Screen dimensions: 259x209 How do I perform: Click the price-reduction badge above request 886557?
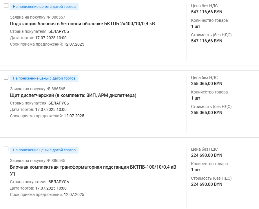pyautogui.click(x=44, y=7)
